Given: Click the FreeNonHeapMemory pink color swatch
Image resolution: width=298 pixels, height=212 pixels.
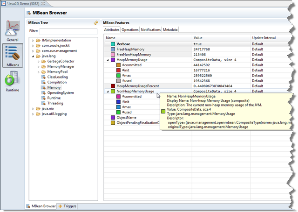Looking at the screenshot, I should [113, 55].
